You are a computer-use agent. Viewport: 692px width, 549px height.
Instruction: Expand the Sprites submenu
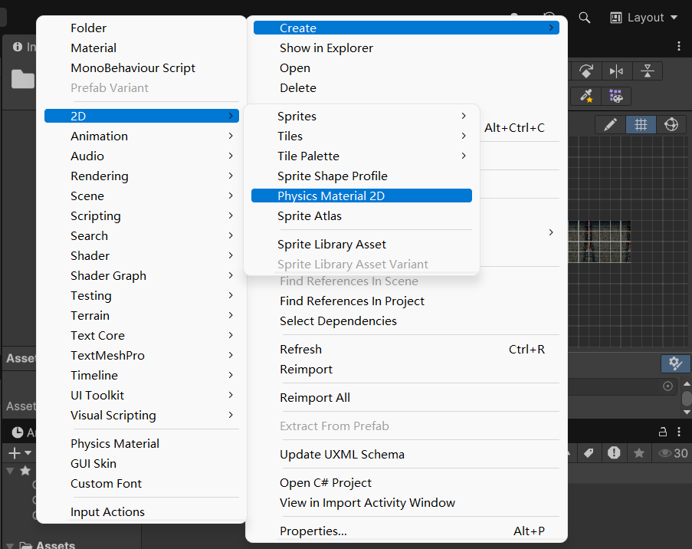click(x=362, y=116)
